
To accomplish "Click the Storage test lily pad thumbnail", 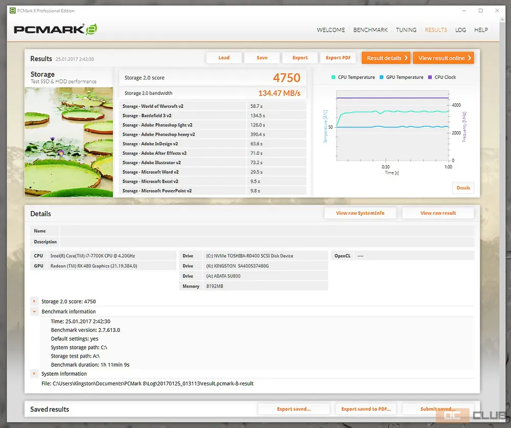I will (x=69, y=141).
